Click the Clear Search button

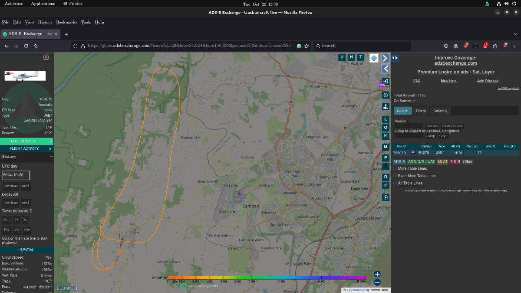452,126
